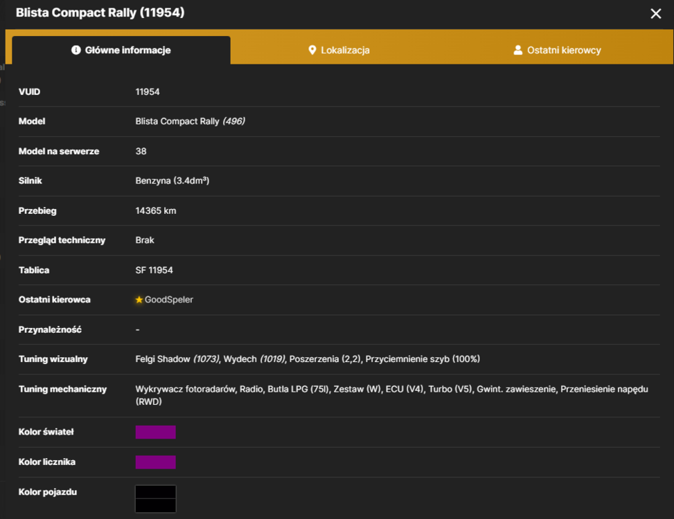Image resolution: width=674 pixels, height=519 pixels.
Task: Click the Przegląd techniczny value Brak
Action: click(145, 240)
